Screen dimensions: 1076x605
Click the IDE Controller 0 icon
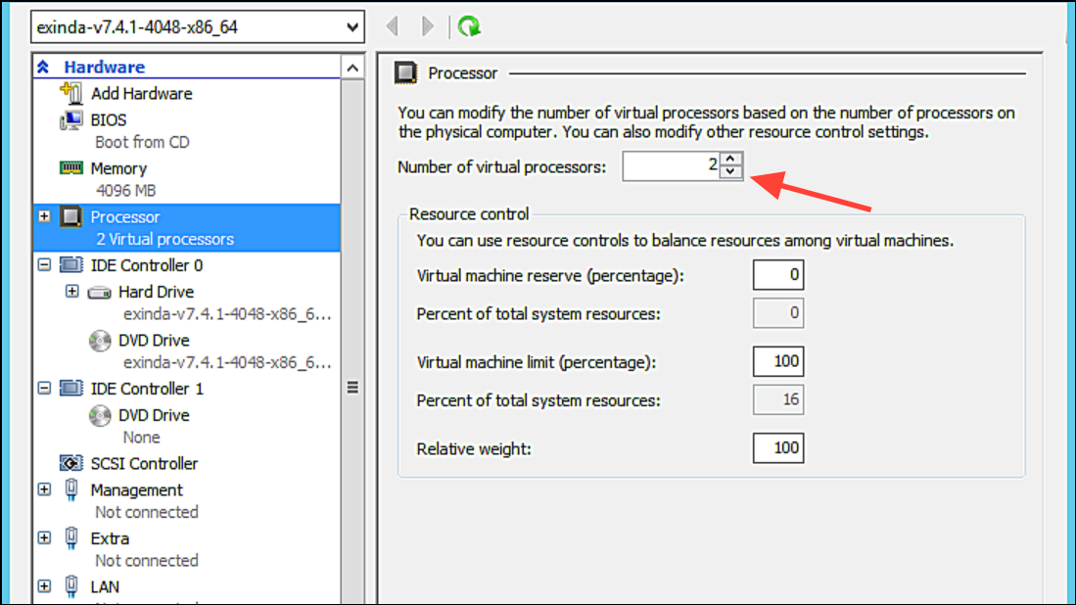[x=71, y=264]
